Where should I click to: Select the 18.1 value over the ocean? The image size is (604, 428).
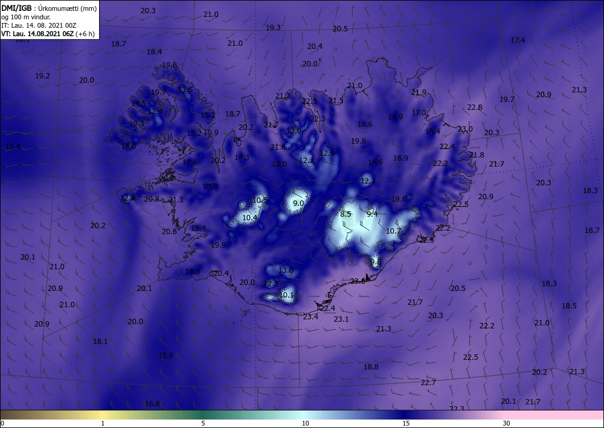point(100,341)
